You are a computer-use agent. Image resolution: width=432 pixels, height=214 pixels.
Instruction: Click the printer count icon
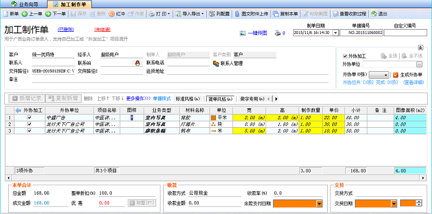click(x=278, y=33)
